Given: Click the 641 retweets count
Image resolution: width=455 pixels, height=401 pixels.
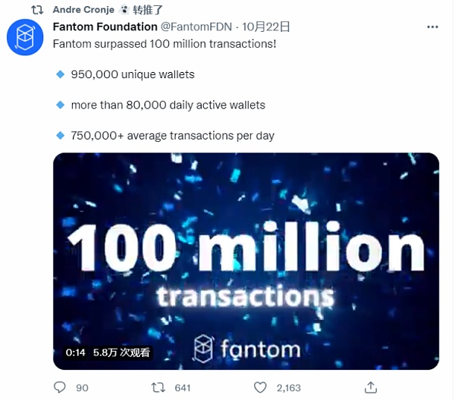Looking at the screenshot, I should (x=183, y=388).
